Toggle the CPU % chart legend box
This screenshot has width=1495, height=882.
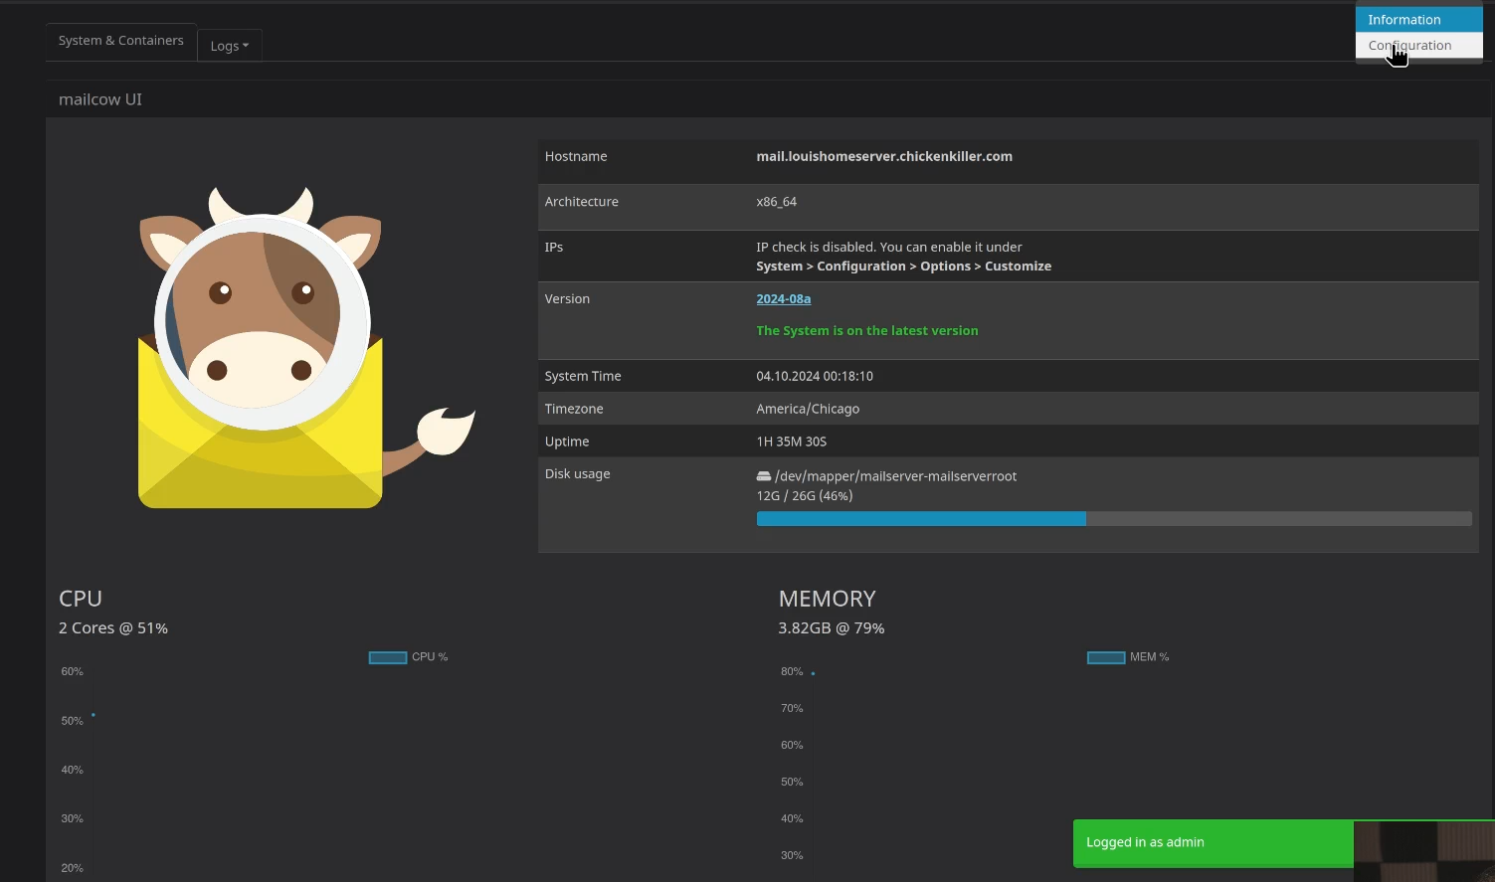click(x=388, y=657)
